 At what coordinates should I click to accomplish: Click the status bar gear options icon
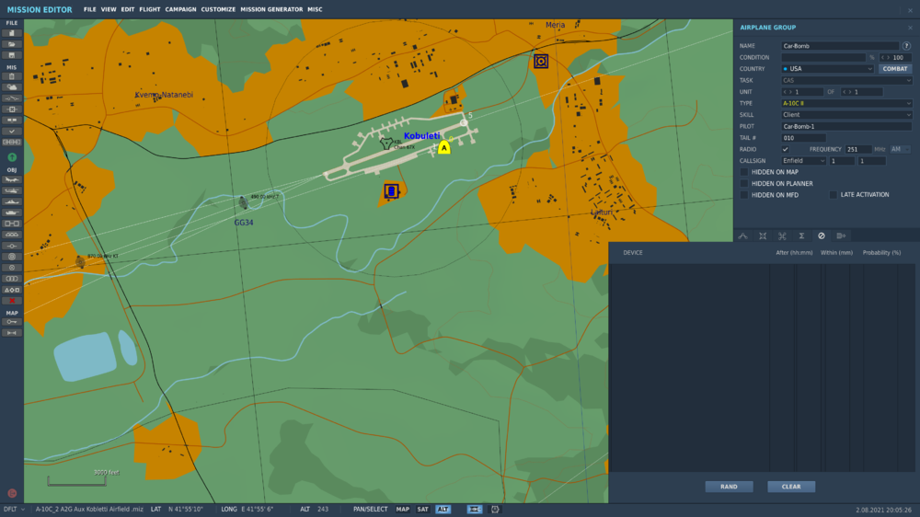pyautogui.click(x=495, y=510)
